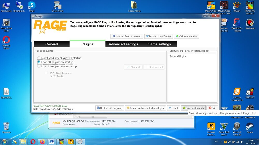Open the ZModeler3 shortcut icon
This screenshot has height=145, width=259.
pyautogui.click(x=237, y=25)
